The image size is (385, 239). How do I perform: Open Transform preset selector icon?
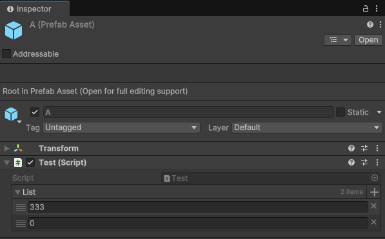[x=364, y=148]
